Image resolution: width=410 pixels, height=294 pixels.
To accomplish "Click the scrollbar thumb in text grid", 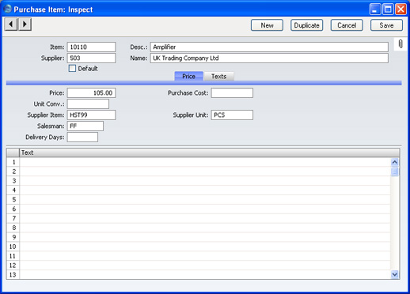I will 395,171.
